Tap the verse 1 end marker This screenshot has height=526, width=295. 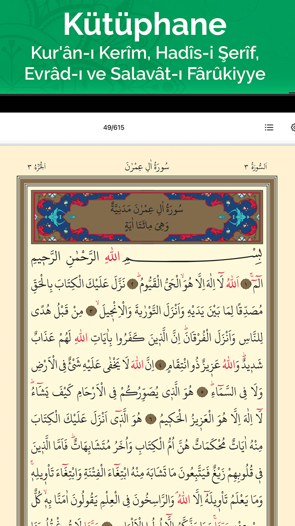click(246, 284)
